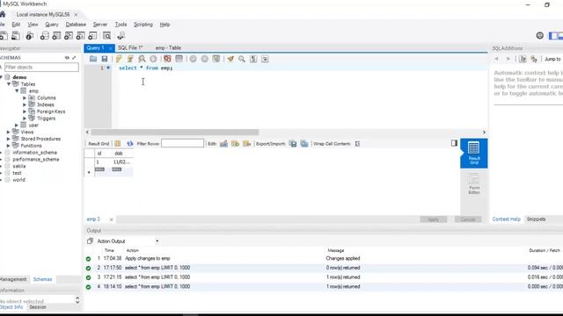Image resolution: width=563 pixels, height=316 pixels.
Task: Switch to the Management tab
Action: pyautogui.click(x=13, y=279)
